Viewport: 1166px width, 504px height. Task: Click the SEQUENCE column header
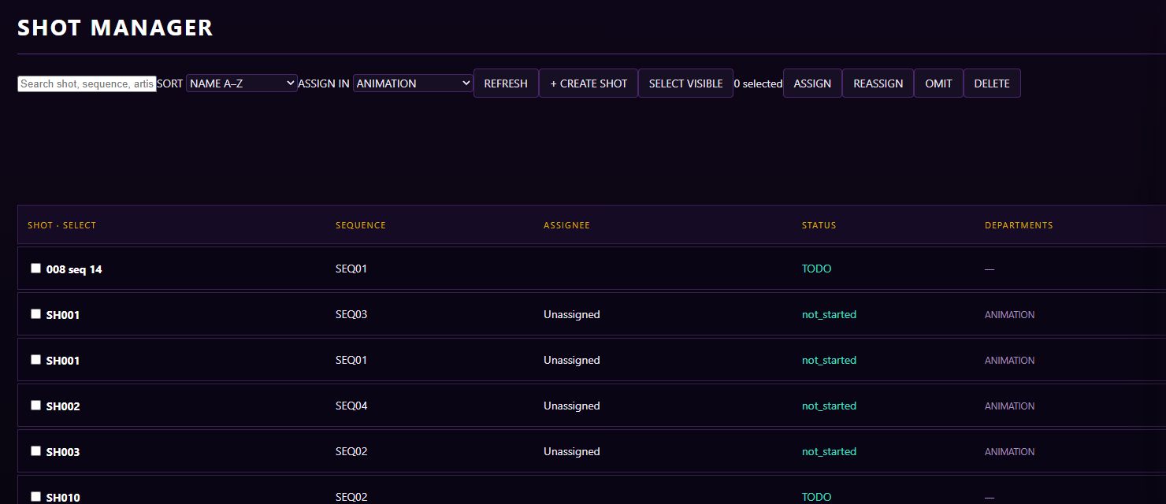tap(361, 225)
